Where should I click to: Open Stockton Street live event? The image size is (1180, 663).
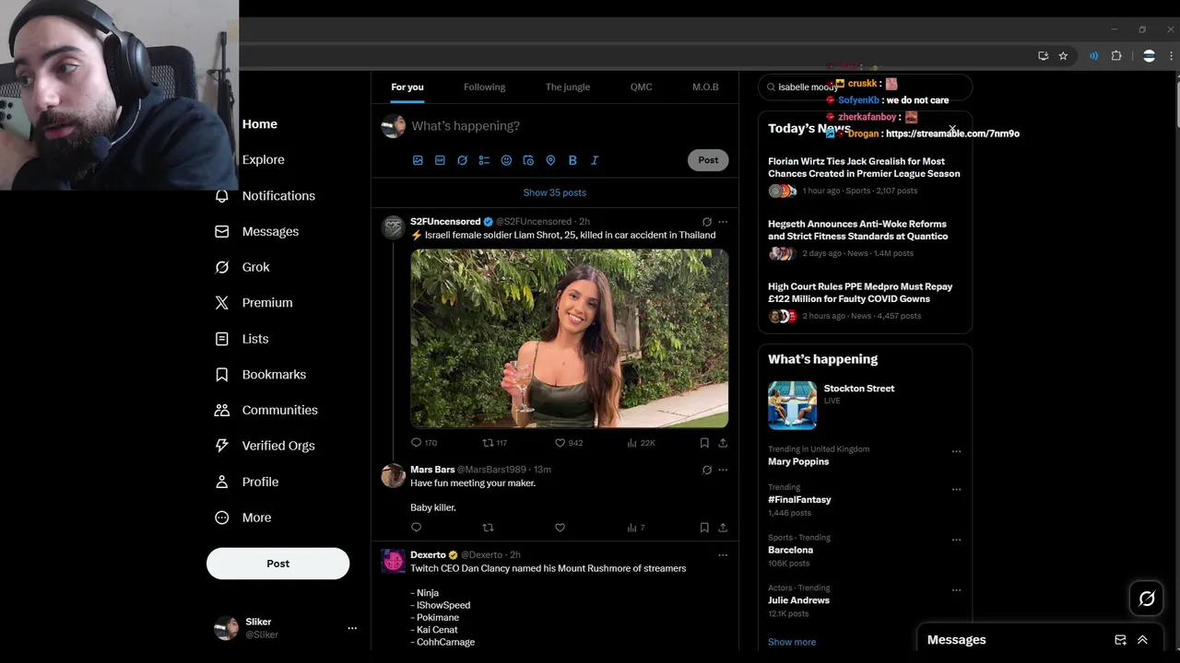(865, 405)
